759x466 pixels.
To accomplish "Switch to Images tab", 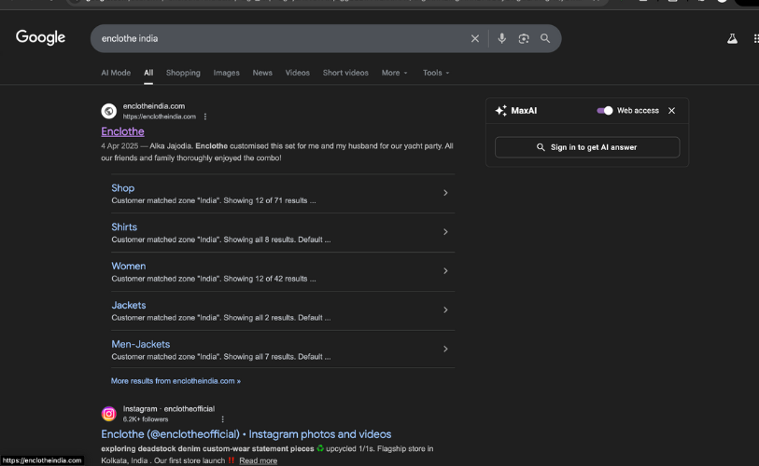I will pyautogui.click(x=227, y=73).
